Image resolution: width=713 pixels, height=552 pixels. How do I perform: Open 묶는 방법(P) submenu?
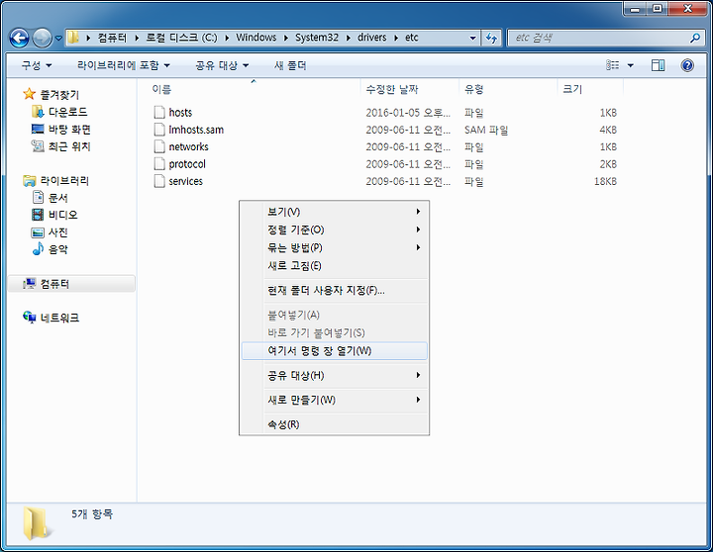click(335, 247)
